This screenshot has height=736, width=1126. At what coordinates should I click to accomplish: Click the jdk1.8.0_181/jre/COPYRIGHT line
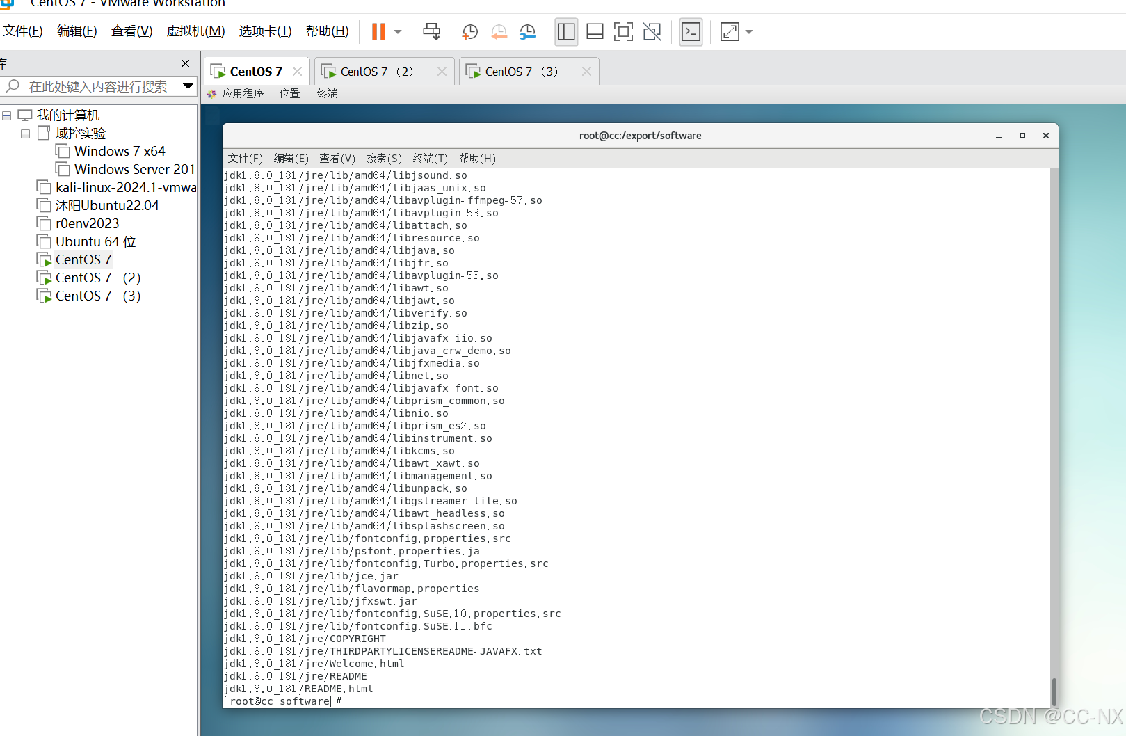tap(305, 639)
